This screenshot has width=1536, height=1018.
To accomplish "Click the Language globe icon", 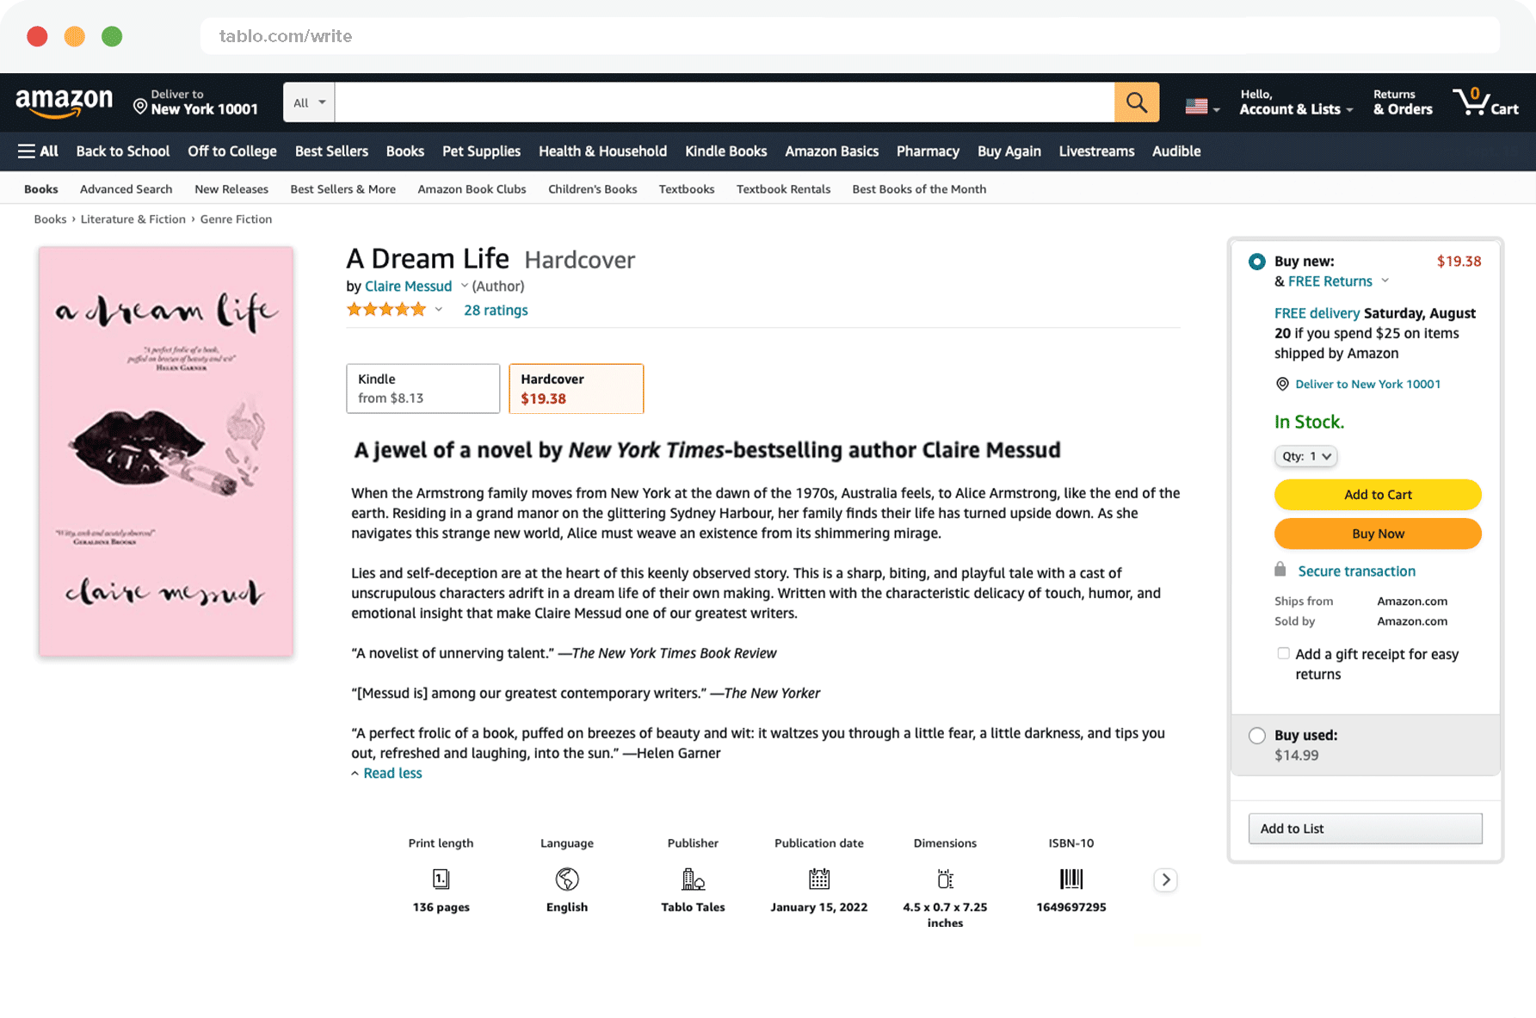I will tap(567, 879).
